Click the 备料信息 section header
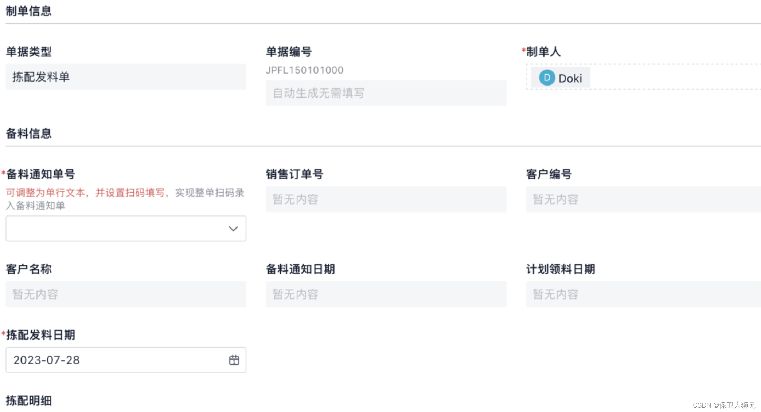 [29, 134]
